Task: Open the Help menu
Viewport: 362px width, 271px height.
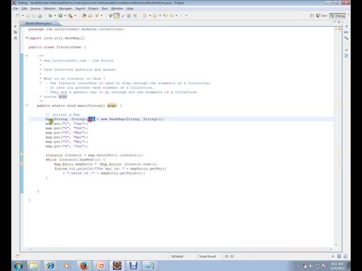Action: [130, 8]
